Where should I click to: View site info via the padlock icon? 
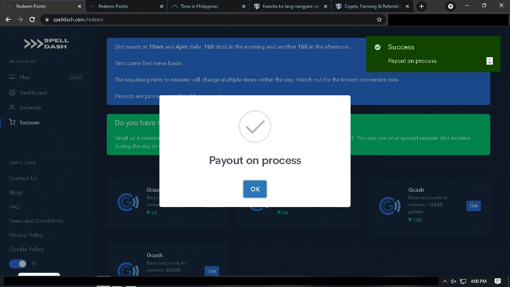47,19
